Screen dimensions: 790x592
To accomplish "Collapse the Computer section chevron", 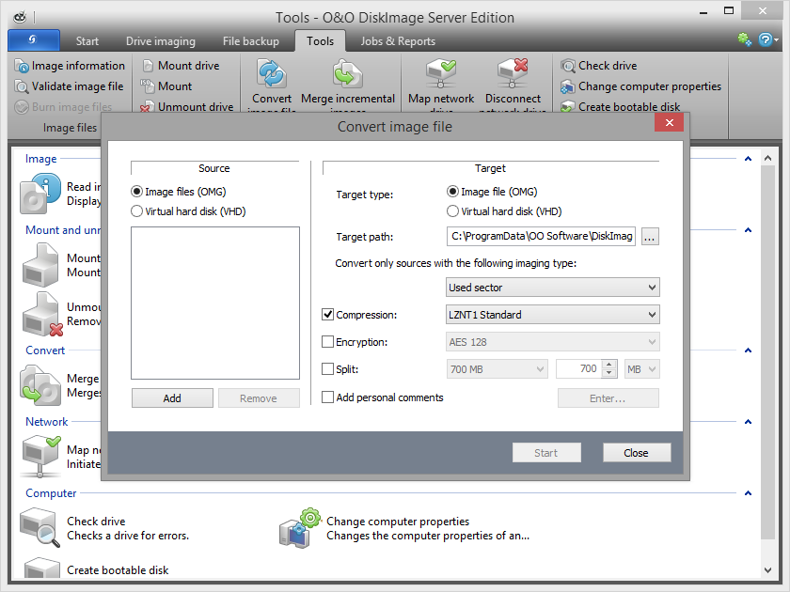I will click(749, 494).
